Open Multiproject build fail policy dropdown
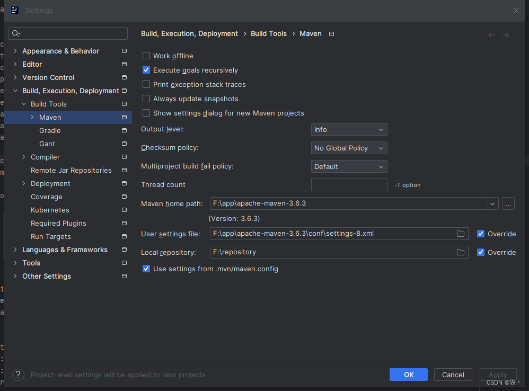The height and width of the screenshot is (391, 529). point(349,166)
